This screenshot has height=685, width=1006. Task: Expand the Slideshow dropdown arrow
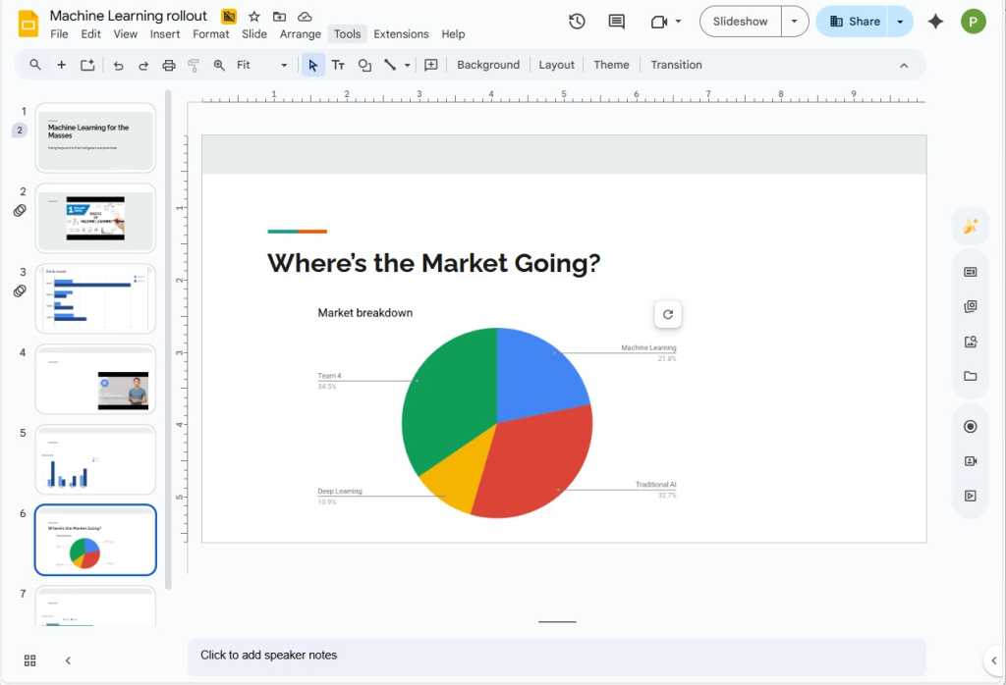coord(792,21)
